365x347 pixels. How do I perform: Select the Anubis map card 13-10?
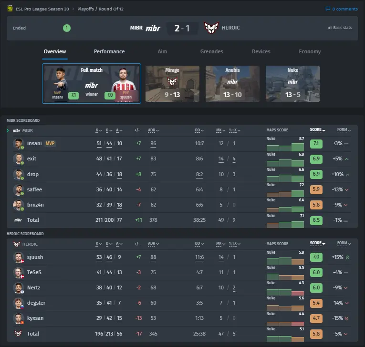click(232, 84)
